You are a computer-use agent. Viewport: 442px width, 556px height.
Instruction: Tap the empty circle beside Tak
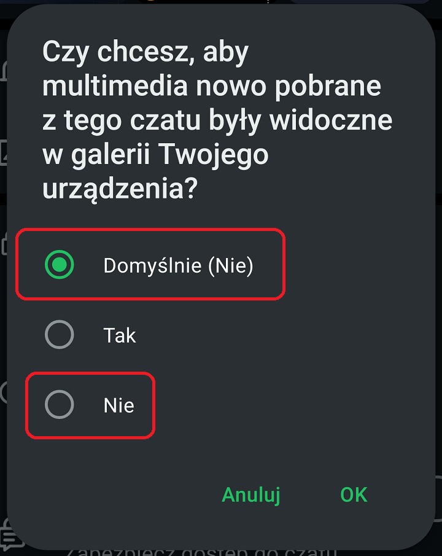pyautogui.click(x=60, y=335)
